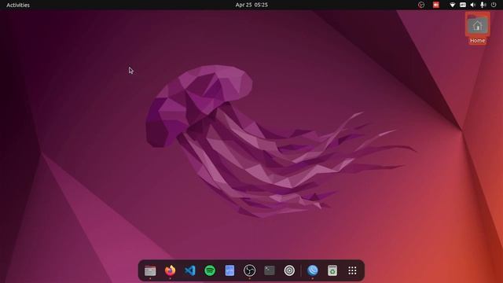The width and height of the screenshot is (503, 283).
Task: Open the blue globe app in dock
Action: click(x=313, y=270)
